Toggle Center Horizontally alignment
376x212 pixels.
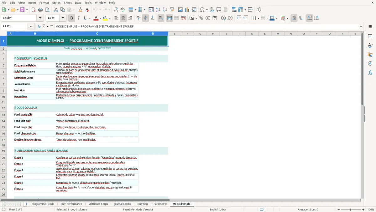tap(123, 18)
